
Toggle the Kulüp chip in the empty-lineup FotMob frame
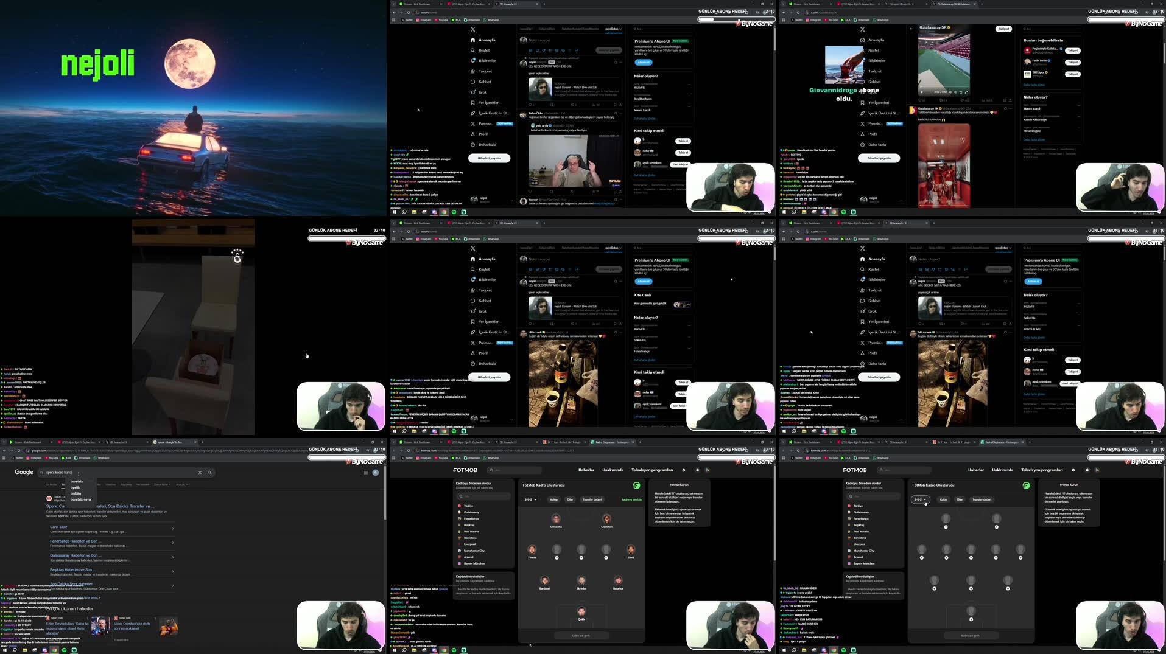coord(944,500)
